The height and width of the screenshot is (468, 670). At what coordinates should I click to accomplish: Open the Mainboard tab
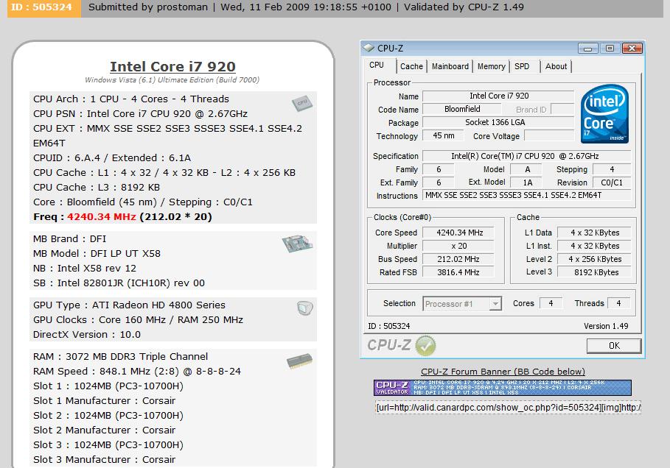click(x=450, y=66)
